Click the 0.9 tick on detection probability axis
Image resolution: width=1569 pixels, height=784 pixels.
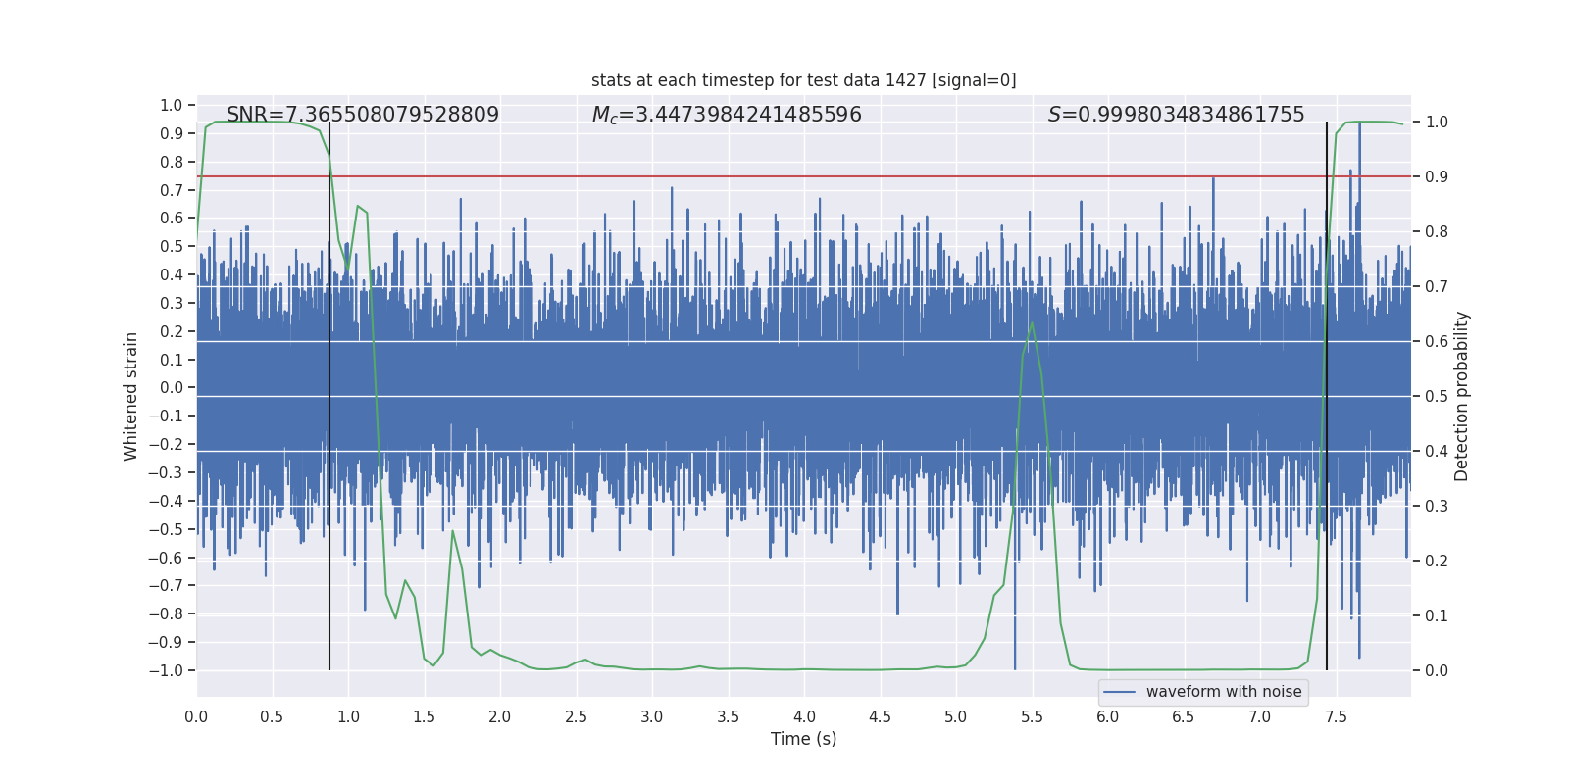click(1437, 177)
